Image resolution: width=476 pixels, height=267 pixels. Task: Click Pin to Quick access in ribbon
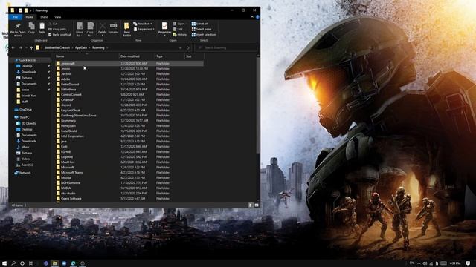[18, 30]
